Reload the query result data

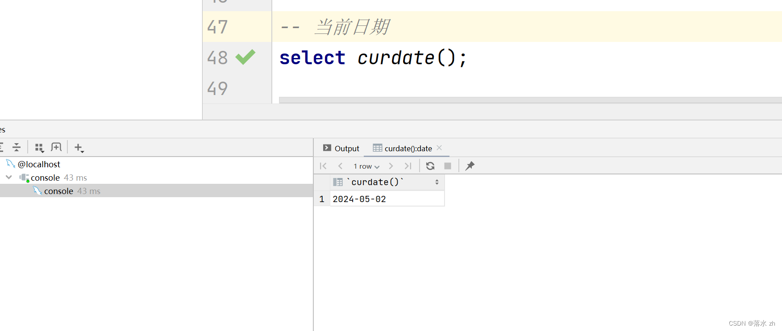[430, 166]
